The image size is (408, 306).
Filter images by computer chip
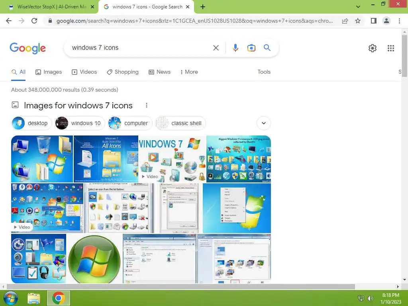(x=130, y=123)
